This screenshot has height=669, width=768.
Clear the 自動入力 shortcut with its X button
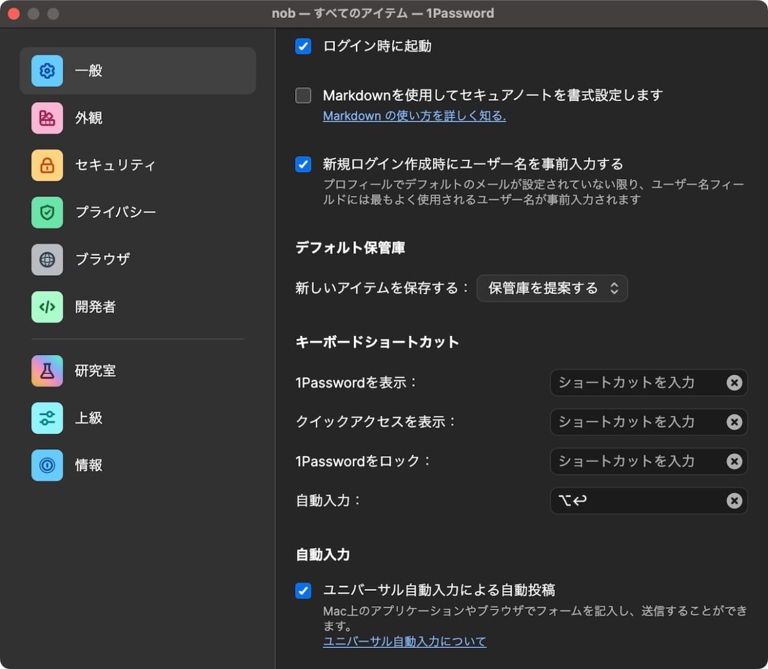click(x=734, y=501)
